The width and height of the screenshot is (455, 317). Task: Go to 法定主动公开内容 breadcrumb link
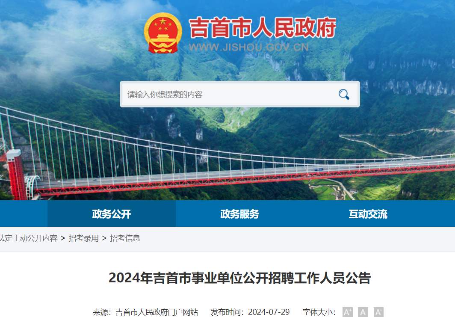point(28,238)
